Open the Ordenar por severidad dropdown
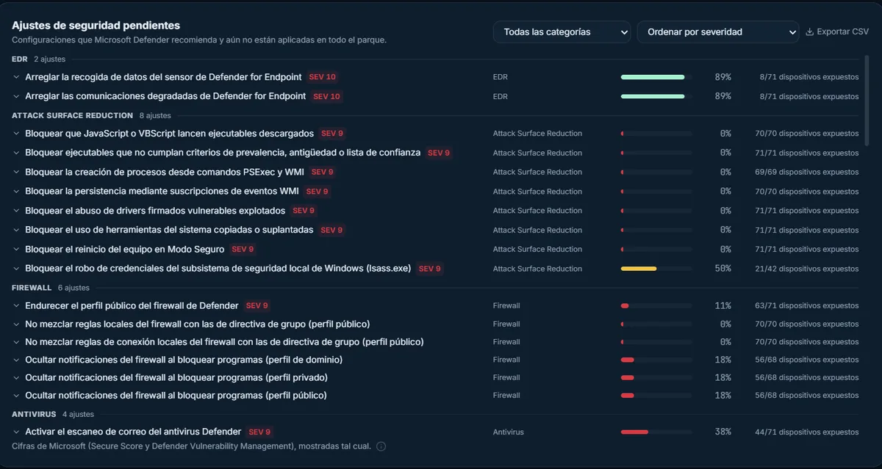The height and width of the screenshot is (469, 882). (x=717, y=32)
